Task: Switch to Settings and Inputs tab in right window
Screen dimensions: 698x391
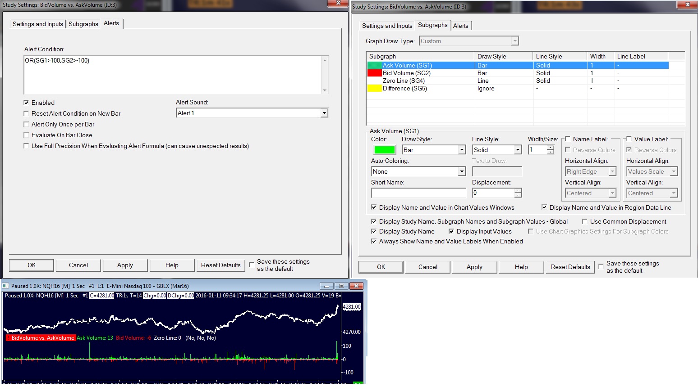Action: (x=387, y=26)
